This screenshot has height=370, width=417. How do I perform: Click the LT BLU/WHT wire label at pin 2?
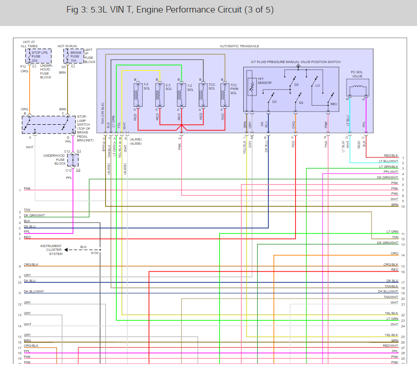[389, 161]
